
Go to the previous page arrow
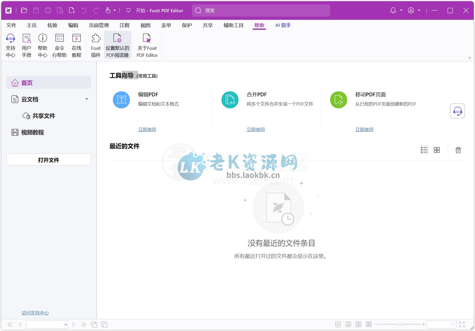(x=20, y=324)
